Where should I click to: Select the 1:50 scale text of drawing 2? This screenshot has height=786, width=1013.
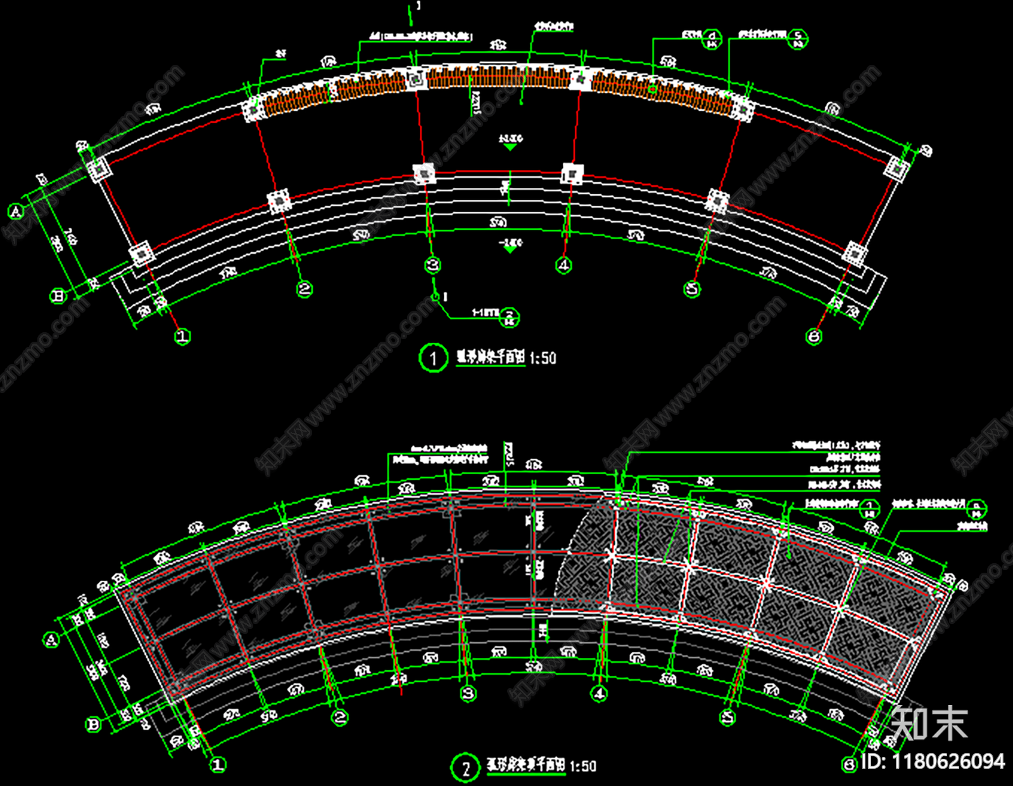583,766
